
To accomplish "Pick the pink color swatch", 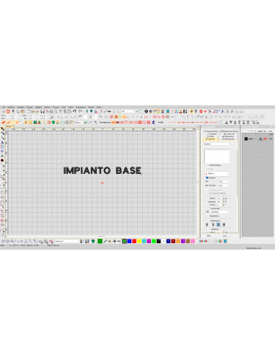I will (x=193, y=241).
